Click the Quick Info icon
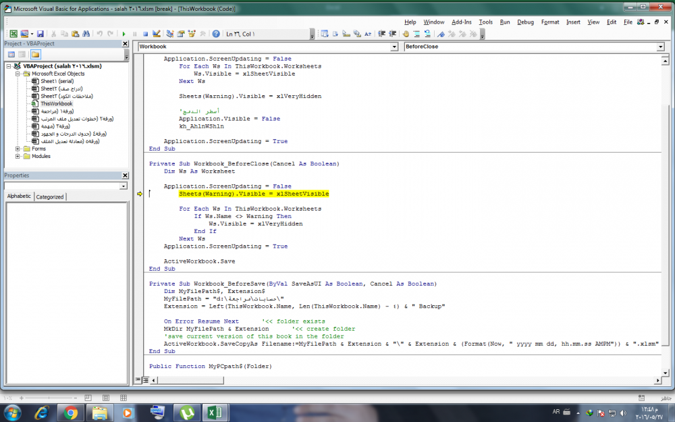The image size is (675, 422). 346,34
